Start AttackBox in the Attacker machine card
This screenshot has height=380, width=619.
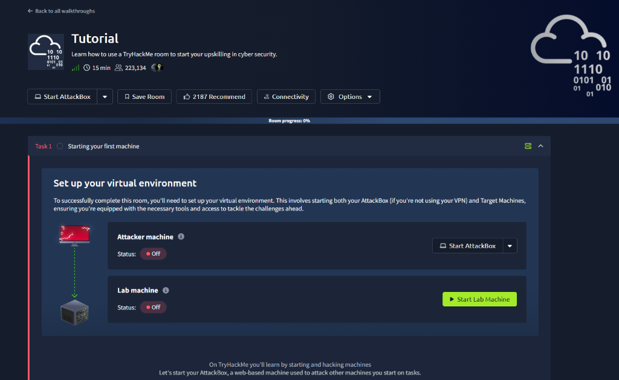(468, 245)
